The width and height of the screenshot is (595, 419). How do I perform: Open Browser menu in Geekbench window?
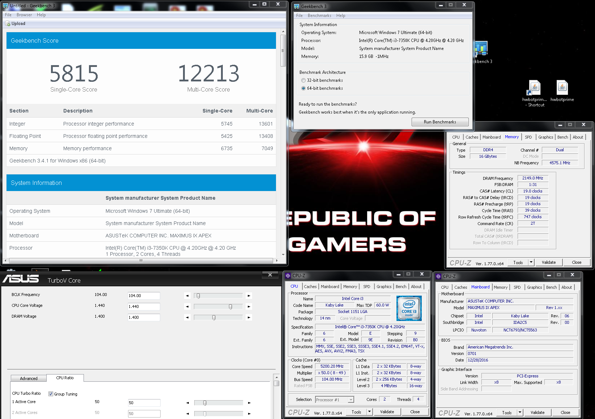click(24, 15)
